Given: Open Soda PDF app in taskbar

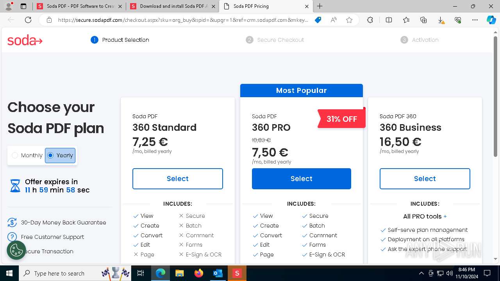Looking at the screenshot, I should (237, 273).
